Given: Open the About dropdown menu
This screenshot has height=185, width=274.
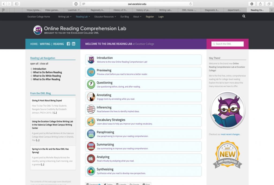Looking at the screenshot, I should (x=137, y=17).
